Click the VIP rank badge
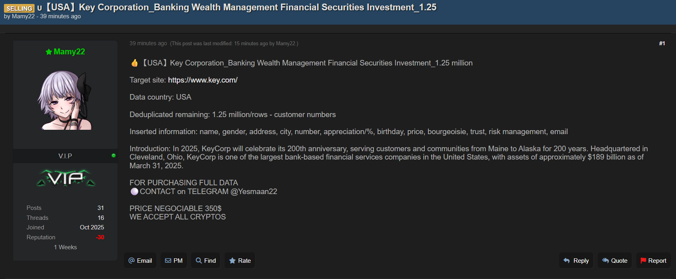Image resolution: width=676 pixels, height=279 pixels. coord(66,178)
